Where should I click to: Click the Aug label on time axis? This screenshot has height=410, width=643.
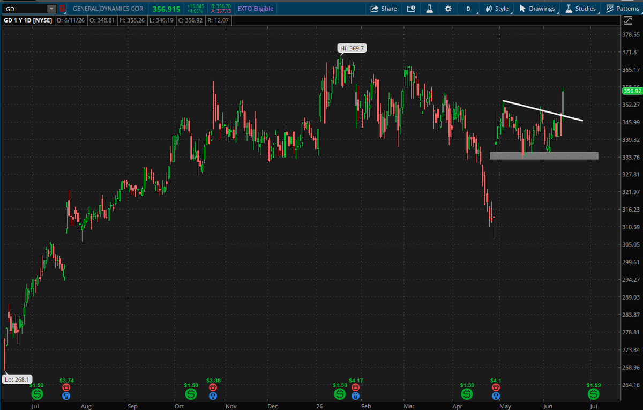tap(86, 406)
